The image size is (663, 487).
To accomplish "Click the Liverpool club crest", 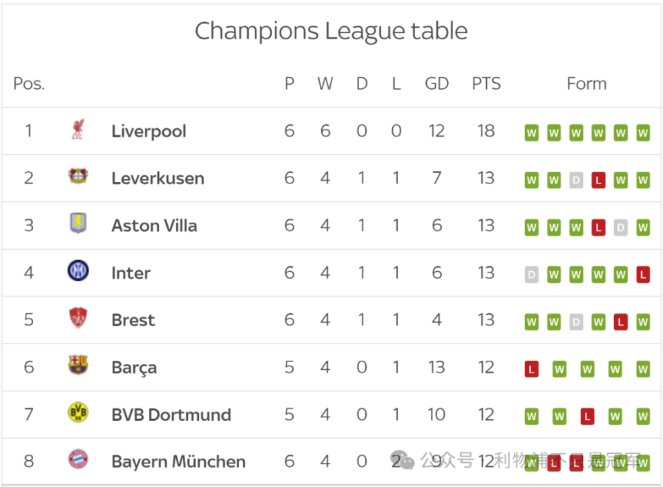I will (78, 129).
